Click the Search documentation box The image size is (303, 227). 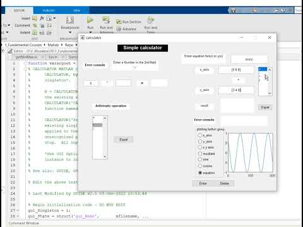click(299, 10)
